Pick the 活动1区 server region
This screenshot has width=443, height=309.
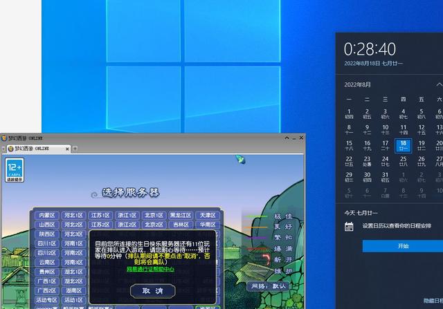tap(73, 300)
